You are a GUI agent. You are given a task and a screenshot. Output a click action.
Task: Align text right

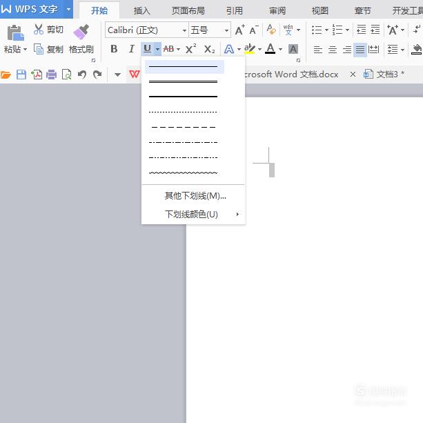(x=346, y=50)
